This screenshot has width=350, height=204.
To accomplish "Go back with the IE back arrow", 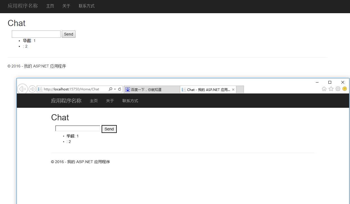I will tap(22, 89).
